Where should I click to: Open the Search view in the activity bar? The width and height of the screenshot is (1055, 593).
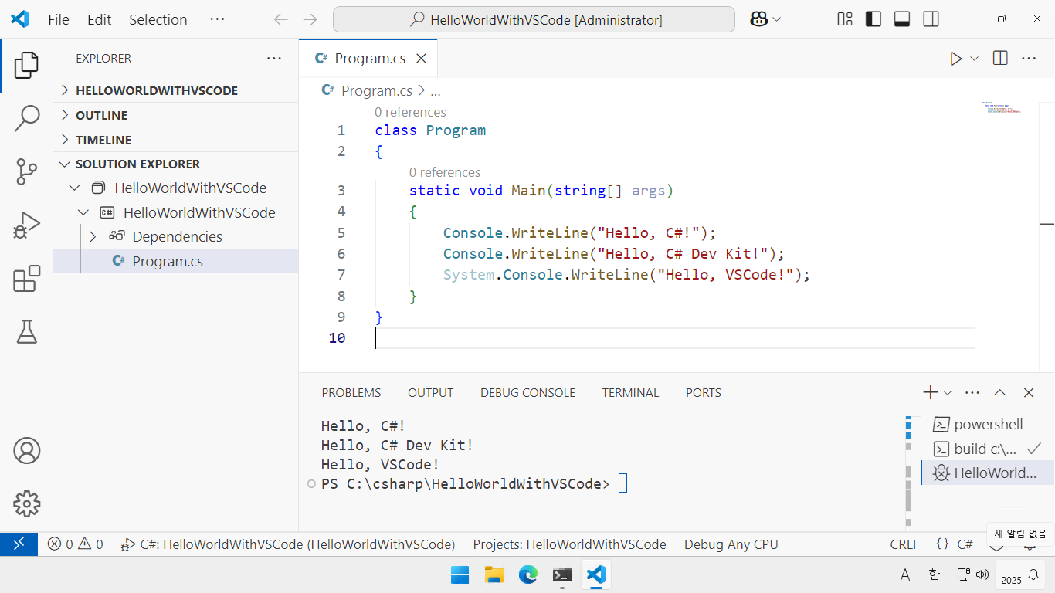[26, 118]
